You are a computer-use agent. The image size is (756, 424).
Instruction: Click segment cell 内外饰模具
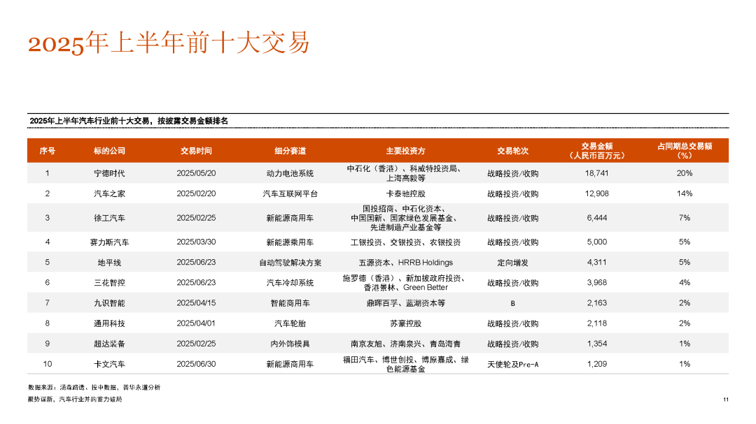tap(290, 344)
